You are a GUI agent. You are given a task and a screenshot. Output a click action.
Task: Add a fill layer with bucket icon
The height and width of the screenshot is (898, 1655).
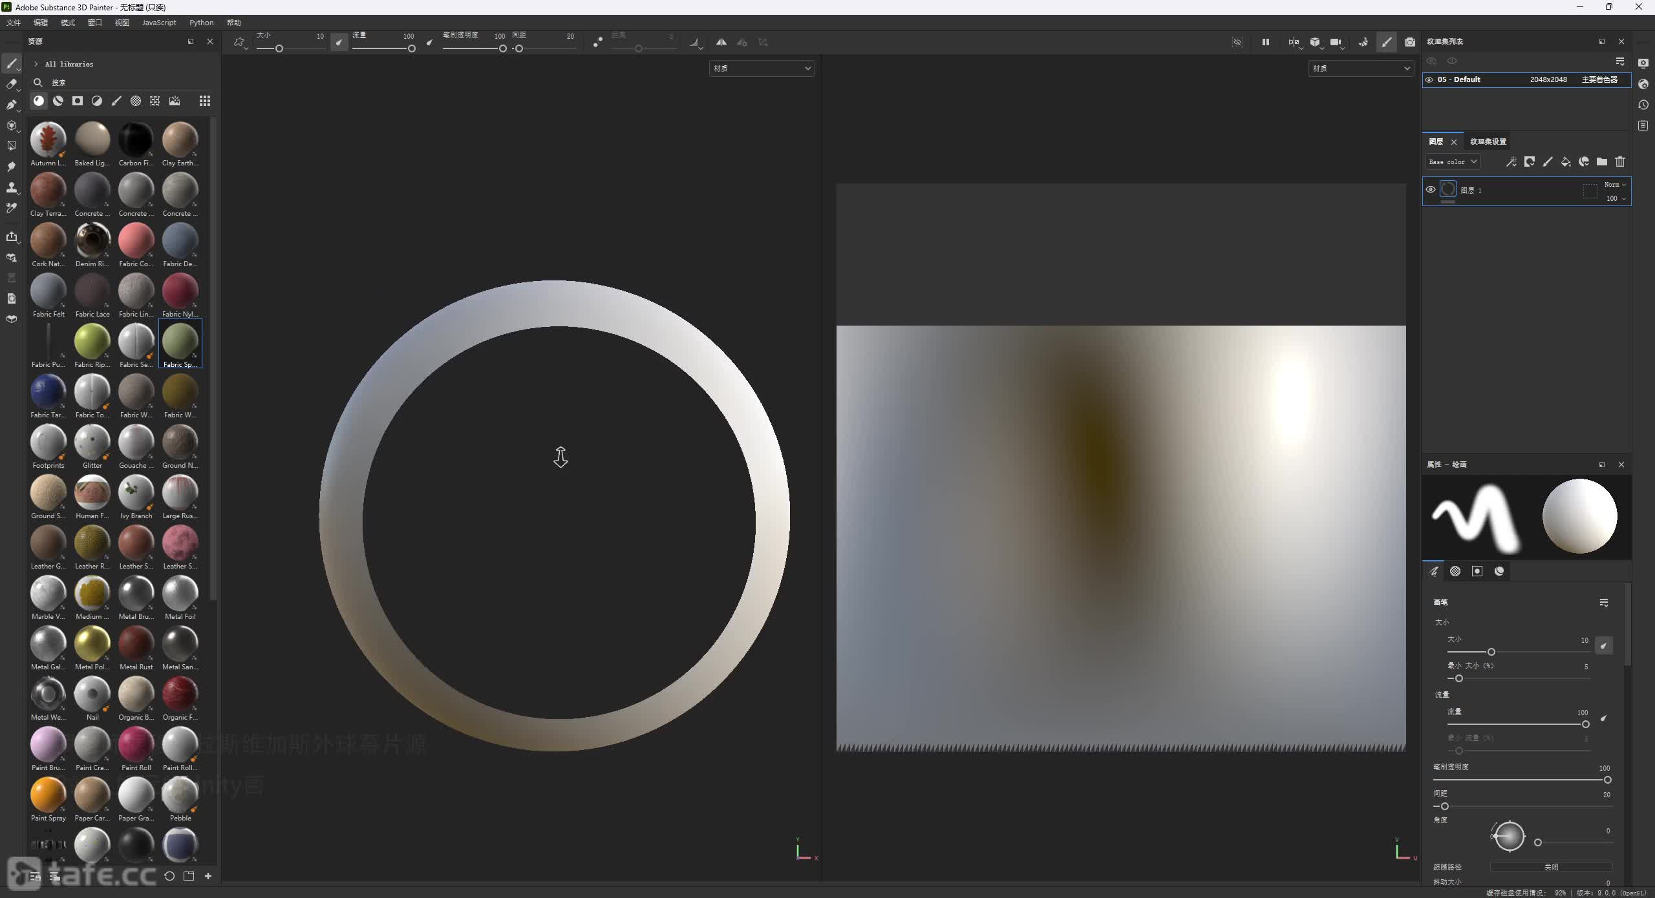pos(1566,162)
